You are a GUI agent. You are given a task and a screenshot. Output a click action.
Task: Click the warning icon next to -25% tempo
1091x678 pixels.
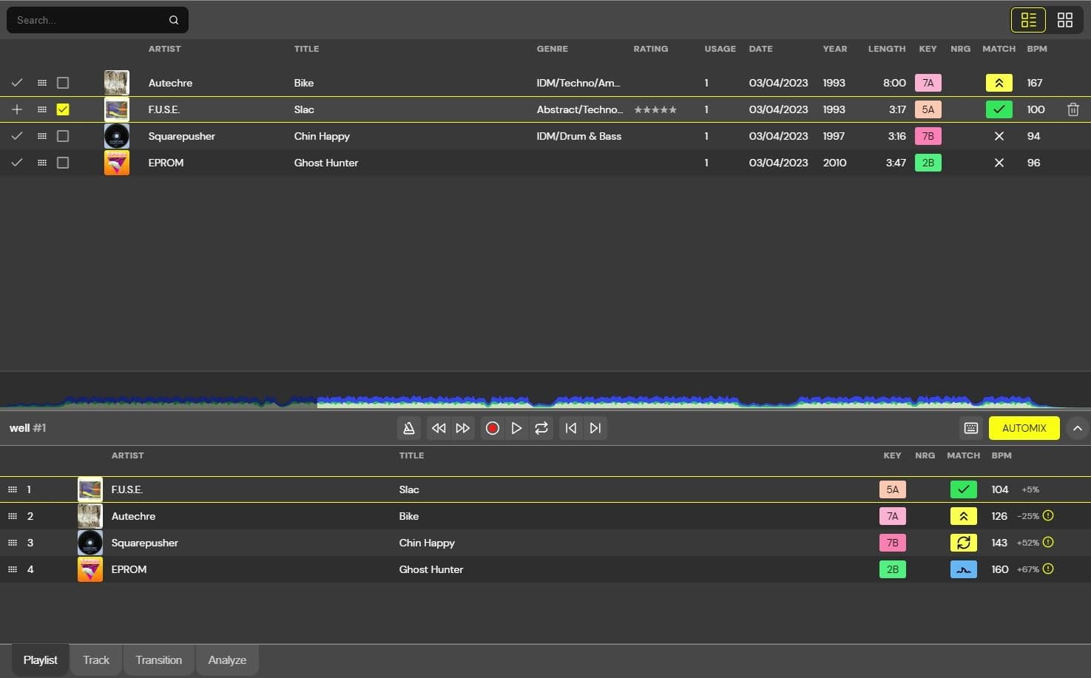coord(1048,516)
